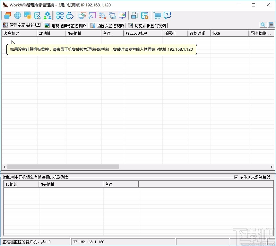This screenshot has height=246, width=276.
Task: Open the search magnifier tool
Action: 263,25
